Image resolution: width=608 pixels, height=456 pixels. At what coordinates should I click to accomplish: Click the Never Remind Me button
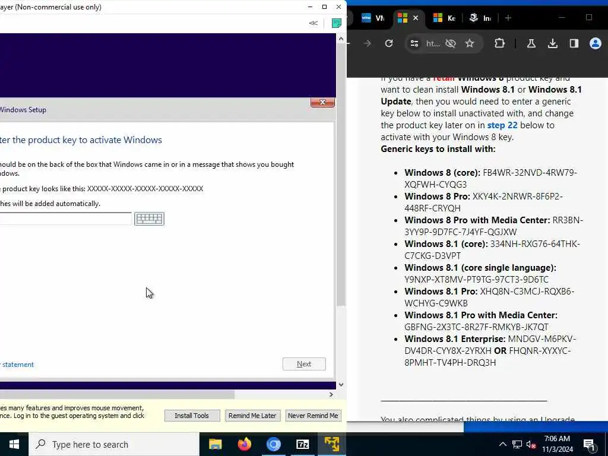tap(313, 415)
